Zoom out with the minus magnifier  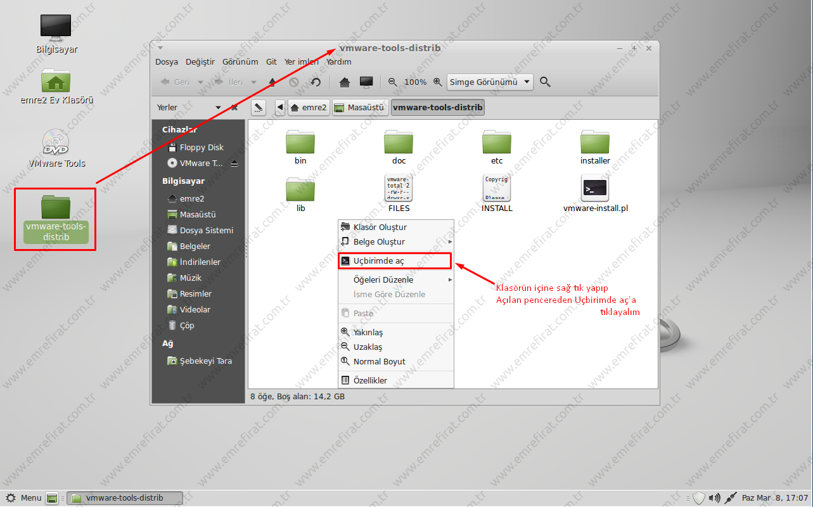click(393, 82)
